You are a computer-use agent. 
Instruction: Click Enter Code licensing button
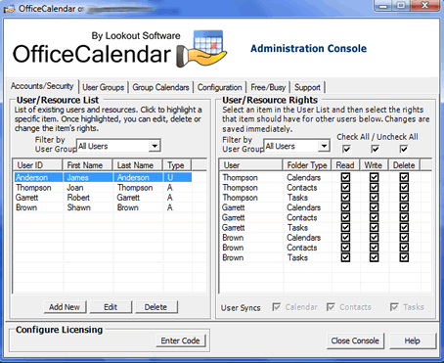[x=180, y=340]
